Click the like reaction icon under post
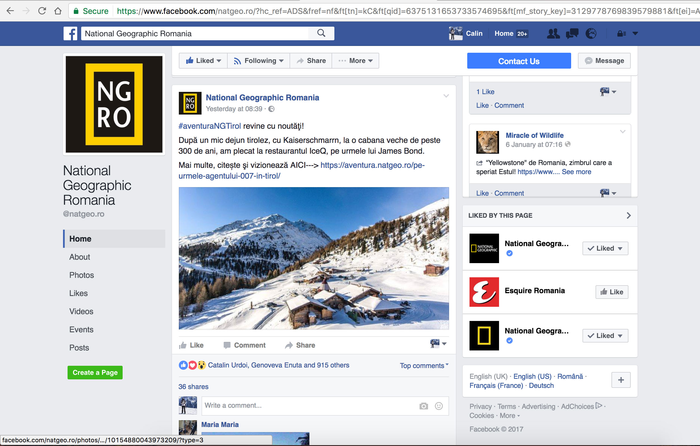The height and width of the screenshot is (446, 700). [x=183, y=365]
